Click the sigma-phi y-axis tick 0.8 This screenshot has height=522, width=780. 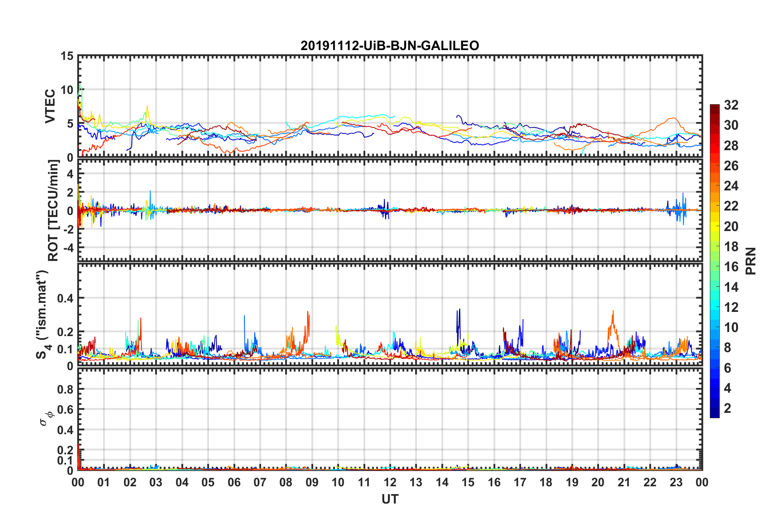[x=66, y=389]
